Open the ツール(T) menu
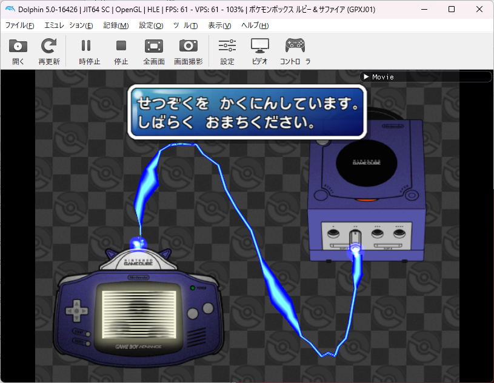494x383 pixels. click(185, 25)
